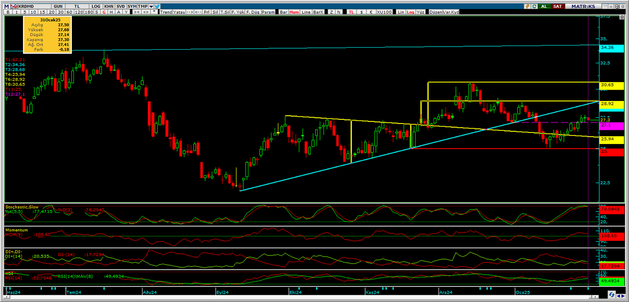Click T.Sil to delete all drawings
Viewport: 629px width, 302px height.
click(x=225, y=12)
